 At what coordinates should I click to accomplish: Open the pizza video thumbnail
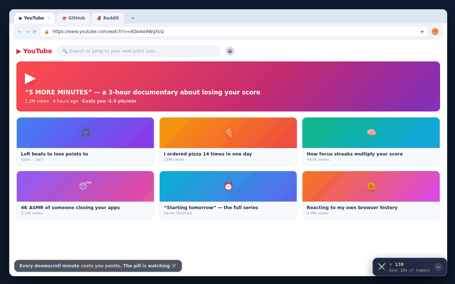pyautogui.click(x=228, y=133)
